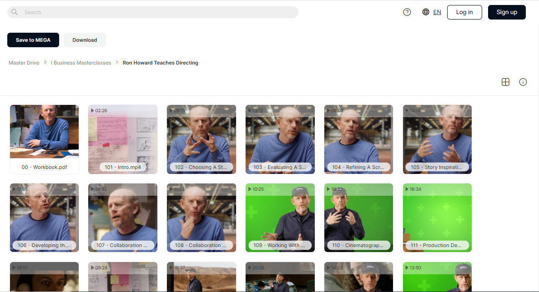The image size is (539, 292).
Task: Click play icon on 10:25 video
Action: click(x=250, y=189)
